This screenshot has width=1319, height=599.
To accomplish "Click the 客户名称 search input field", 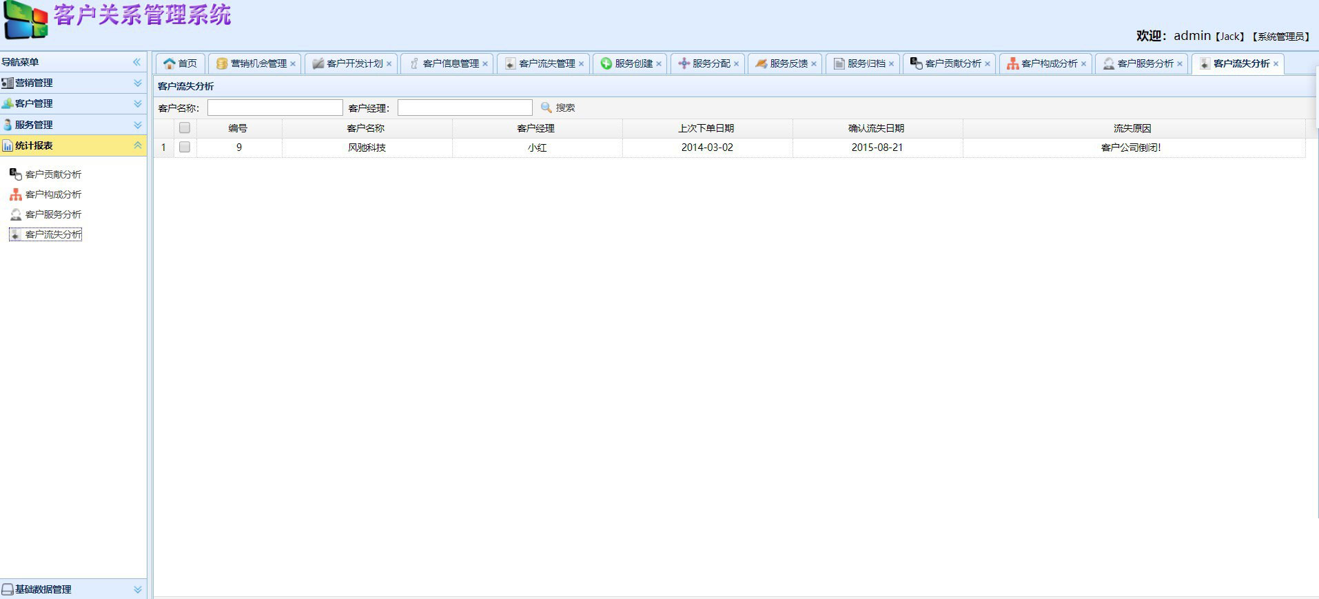I will click(275, 108).
